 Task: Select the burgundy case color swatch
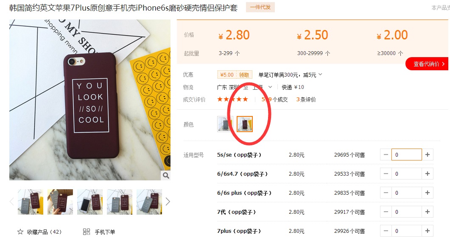tap(245, 124)
